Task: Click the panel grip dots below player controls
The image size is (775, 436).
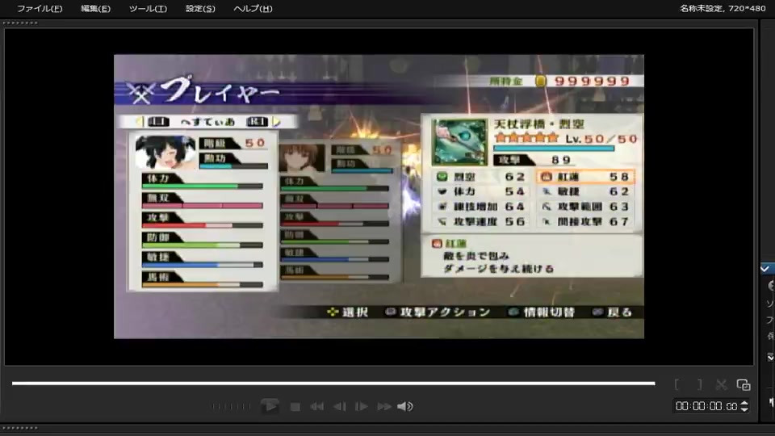Action: [19, 428]
